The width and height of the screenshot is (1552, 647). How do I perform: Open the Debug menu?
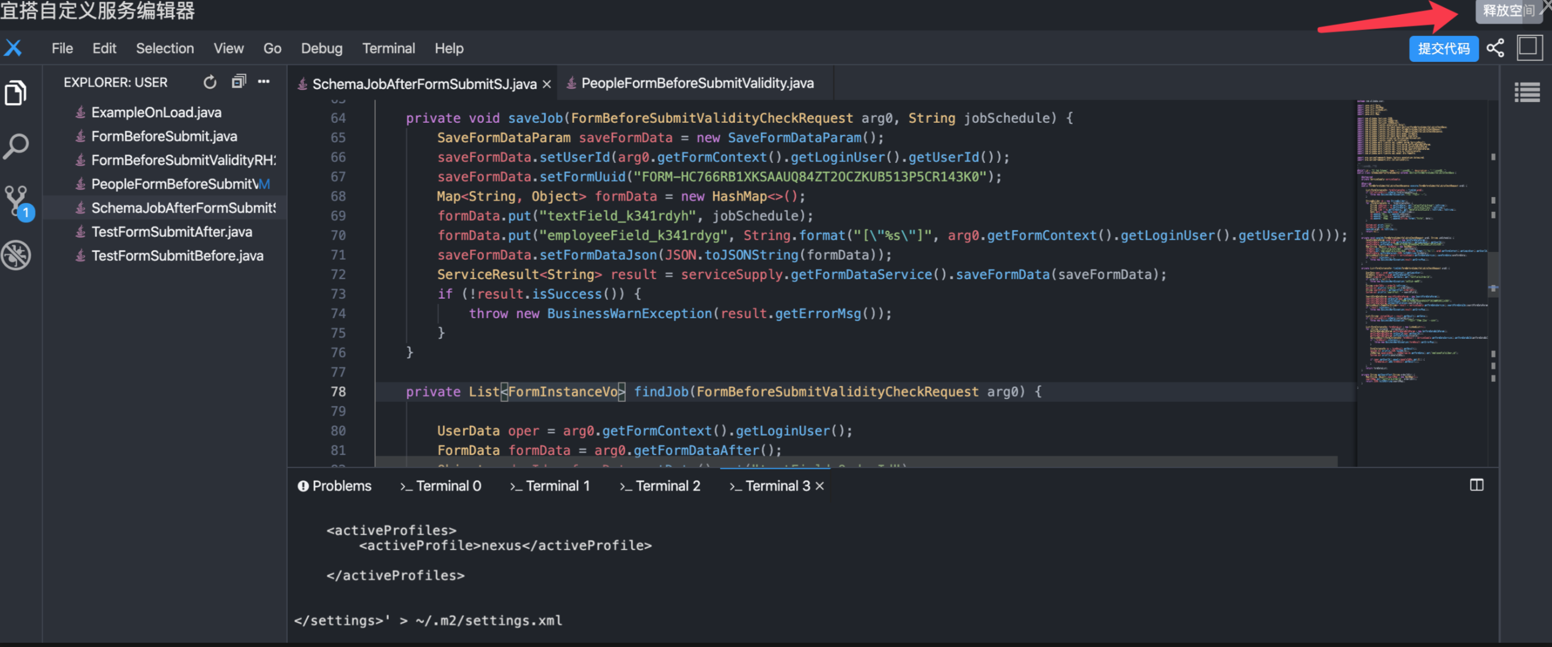(x=321, y=48)
